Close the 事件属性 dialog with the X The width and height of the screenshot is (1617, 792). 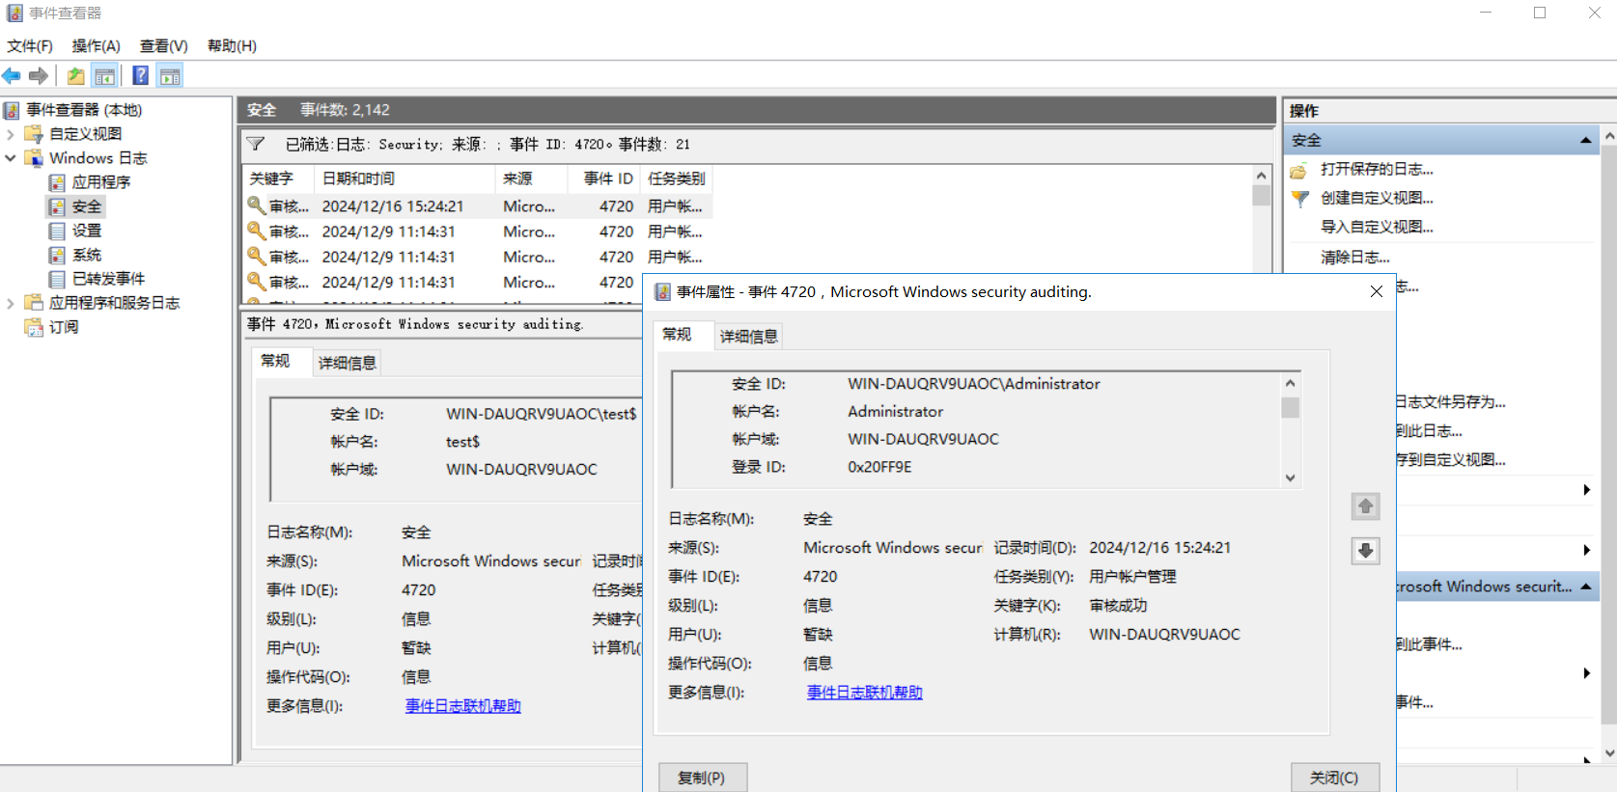(1377, 291)
